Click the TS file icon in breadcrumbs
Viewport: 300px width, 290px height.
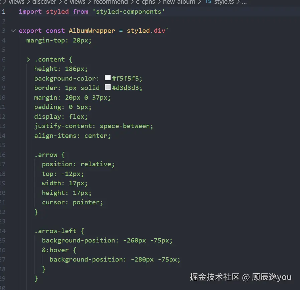coord(208,2)
